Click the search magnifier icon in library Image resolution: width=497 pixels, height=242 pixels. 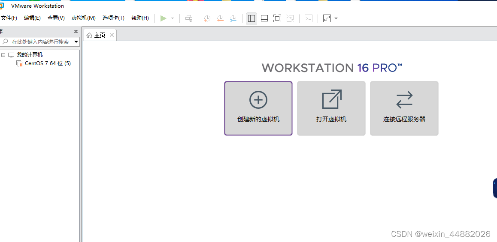6,42
